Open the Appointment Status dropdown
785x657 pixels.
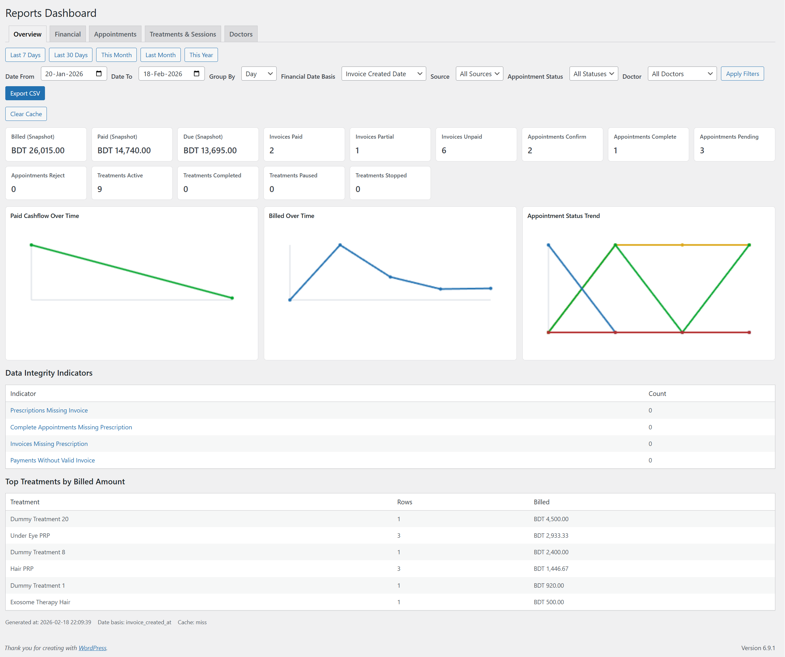[x=593, y=74]
